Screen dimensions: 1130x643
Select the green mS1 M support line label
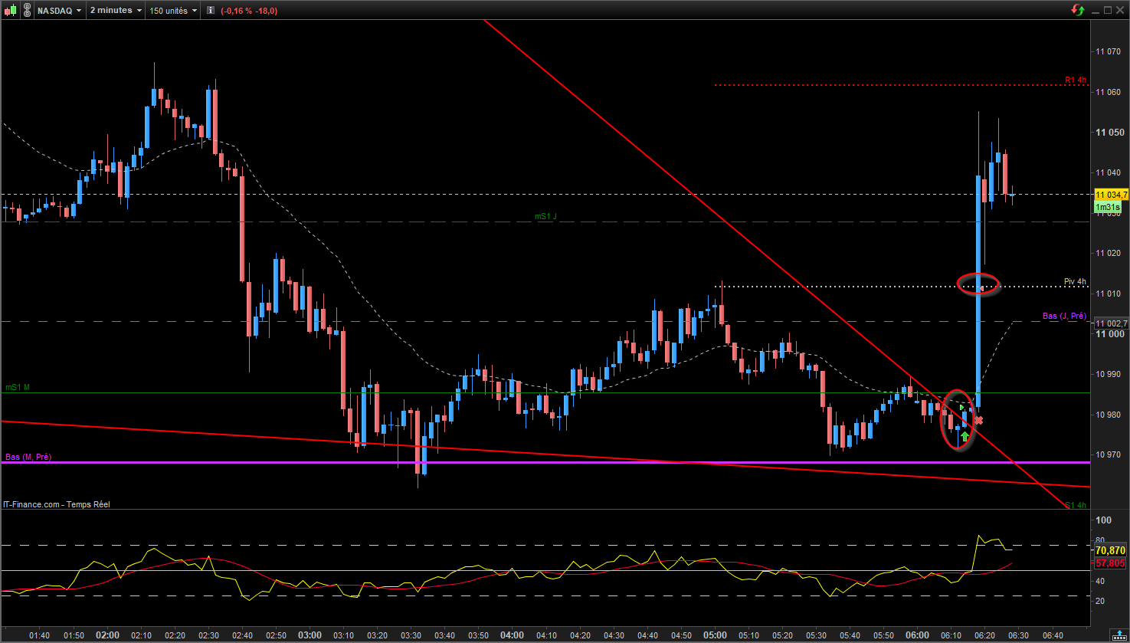18,388
